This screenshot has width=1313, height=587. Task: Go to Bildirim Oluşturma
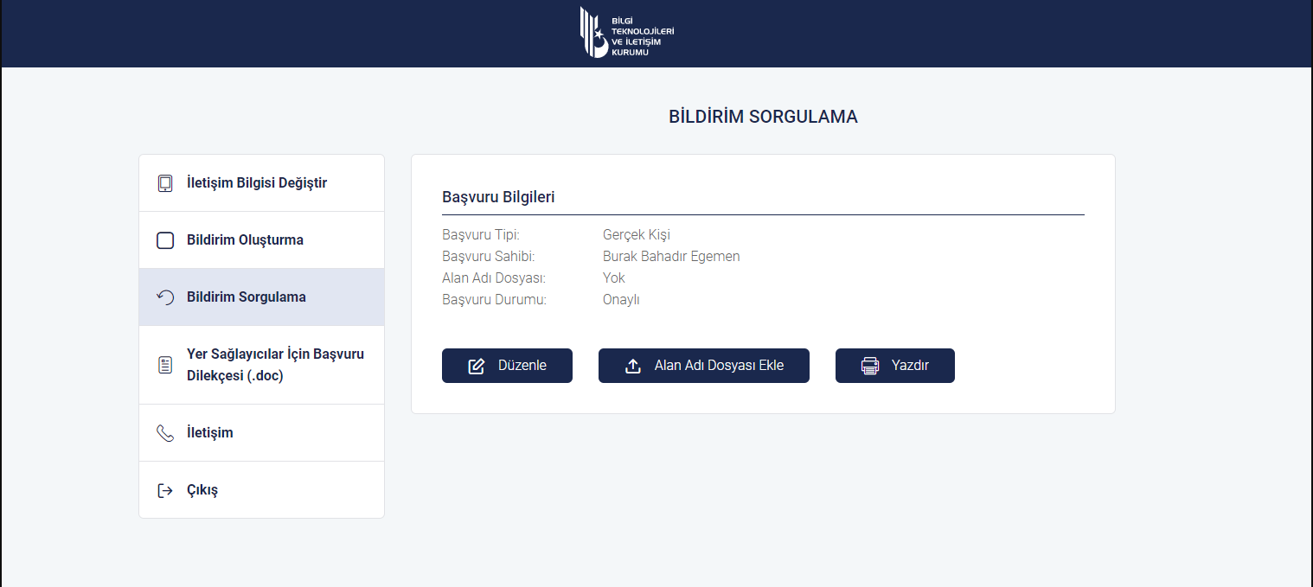261,240
